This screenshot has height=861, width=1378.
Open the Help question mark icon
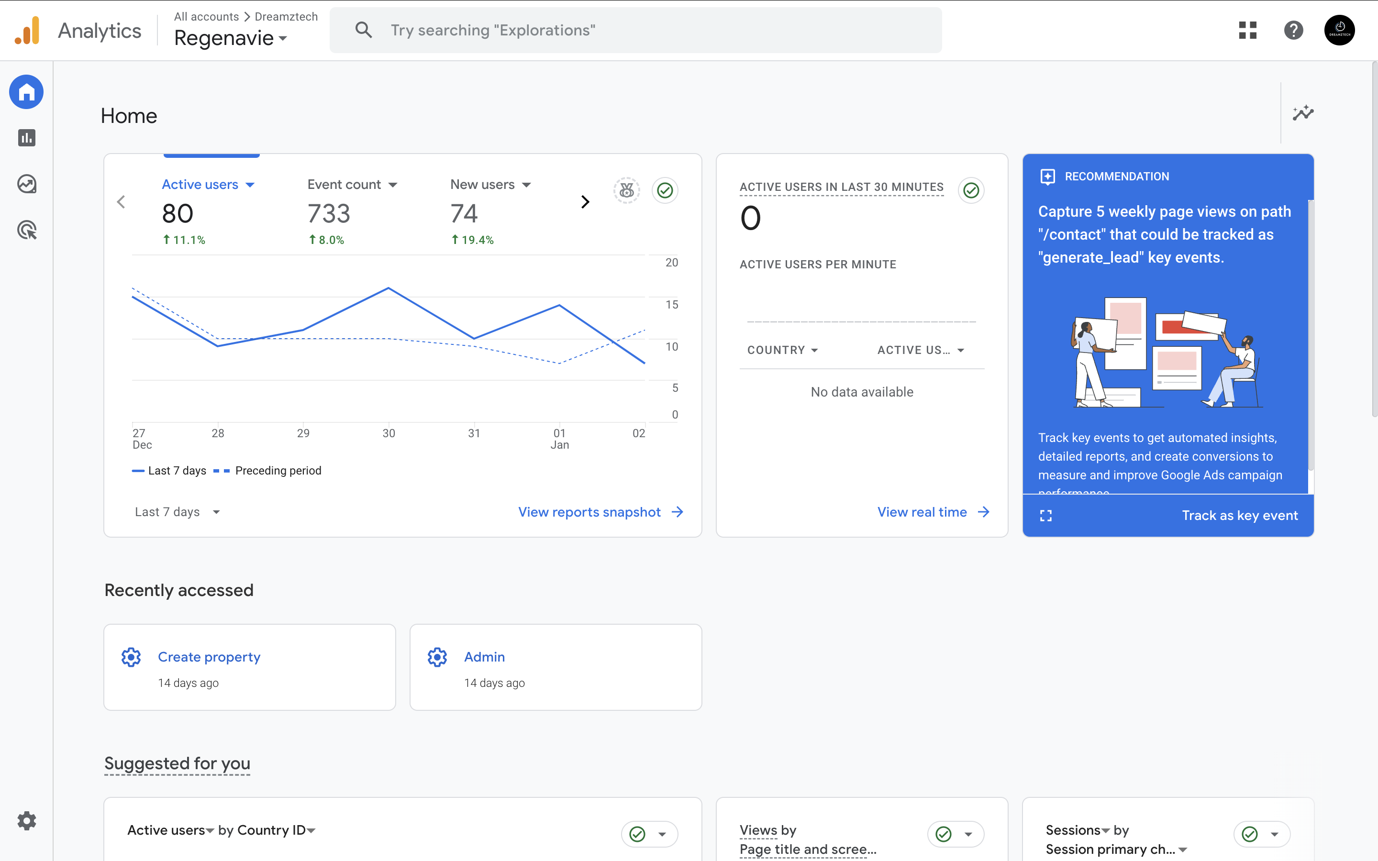pos(1293,30)
